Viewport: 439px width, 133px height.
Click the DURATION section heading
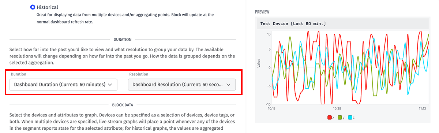click(x=123, y=39)
